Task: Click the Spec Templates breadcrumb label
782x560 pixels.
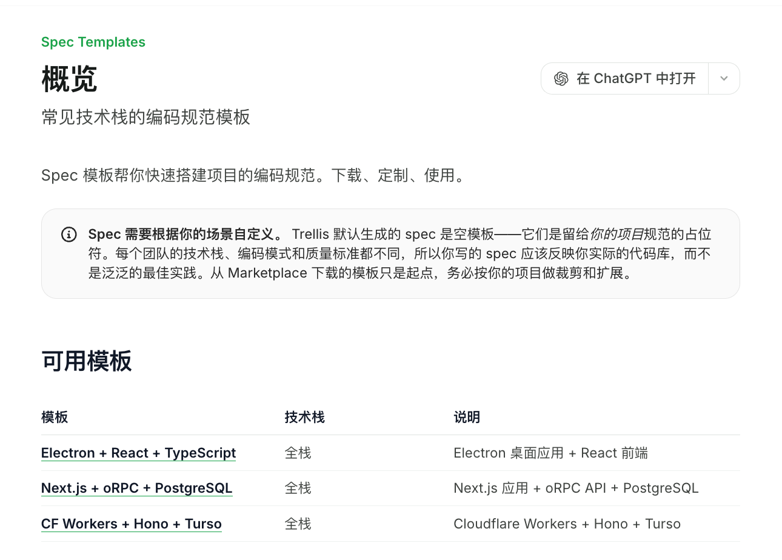Action: pos(93,42)
